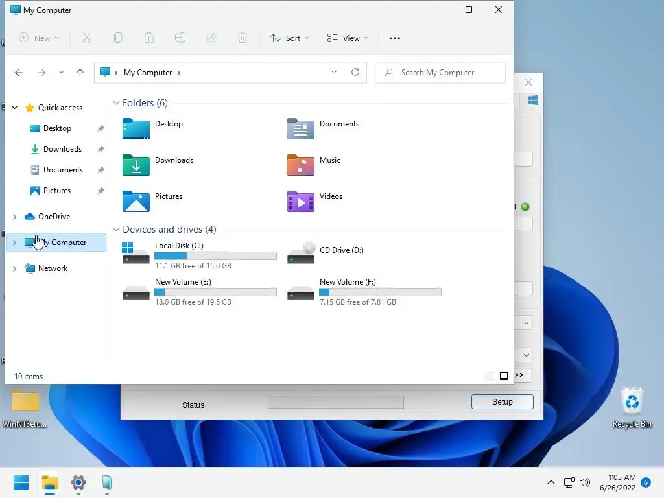
Task: Open the Sort dropdown menu
Action: [290, 38]
